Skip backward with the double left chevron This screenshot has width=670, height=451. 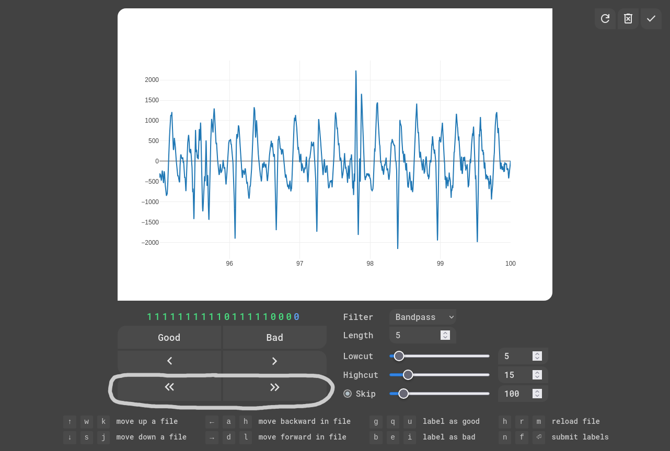pos(169,387)
